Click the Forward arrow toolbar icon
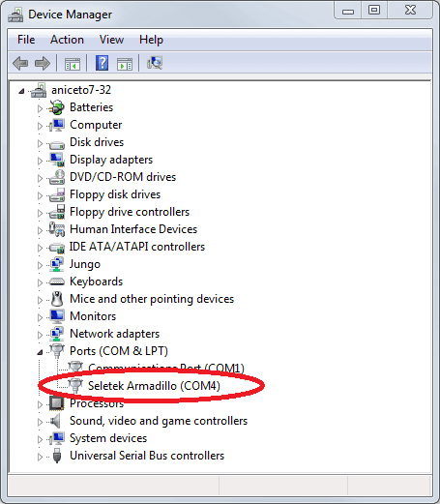Screen dimensions: 440x504 coord(43,63)
